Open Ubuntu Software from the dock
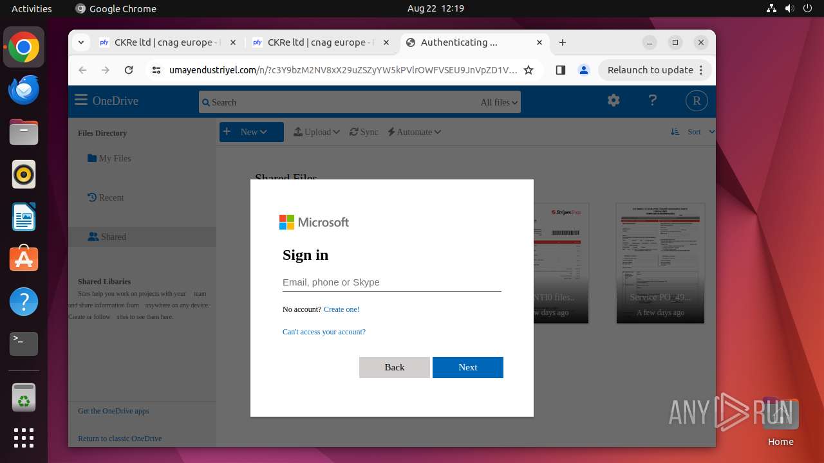 click(x=24, y=259)
